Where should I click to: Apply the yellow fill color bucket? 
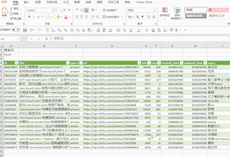click(58, 17)
